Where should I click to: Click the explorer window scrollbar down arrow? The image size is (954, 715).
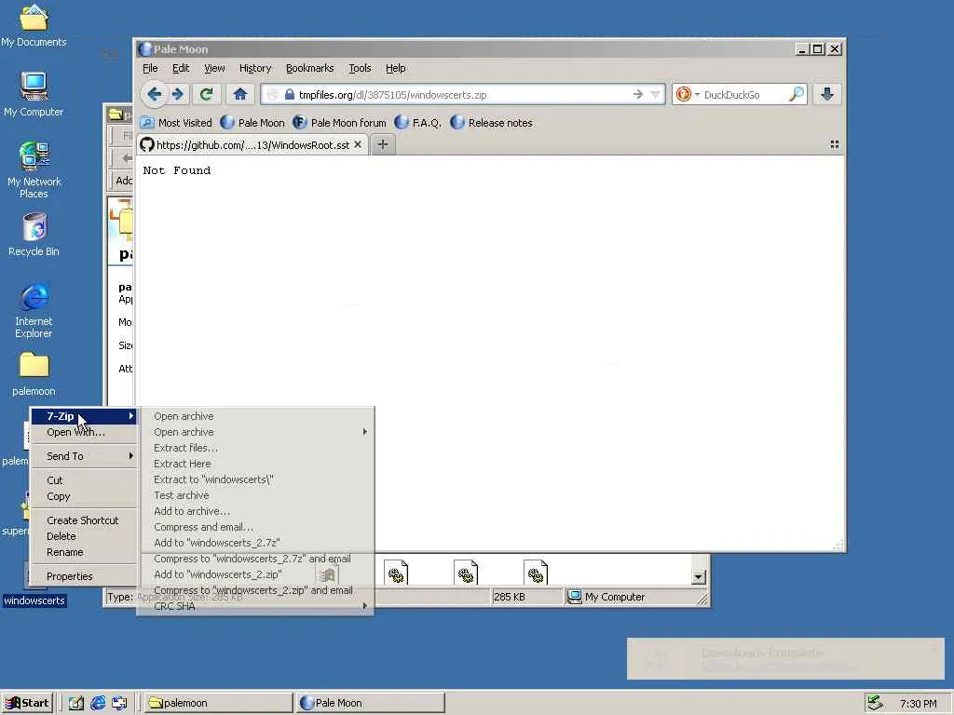(x=699, y=577)
